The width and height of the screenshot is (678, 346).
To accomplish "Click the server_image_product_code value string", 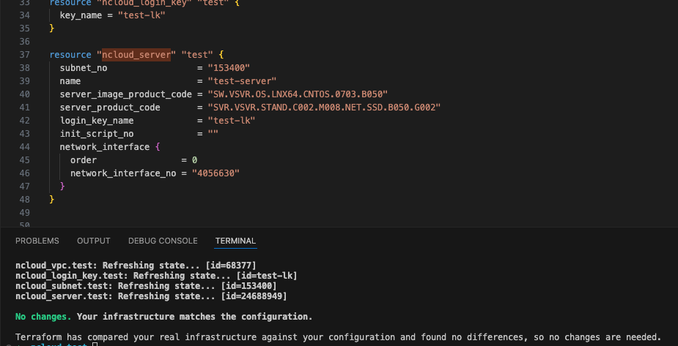I will 298,94.
